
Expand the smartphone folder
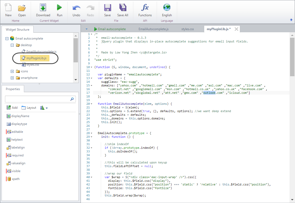coord(12,78)
